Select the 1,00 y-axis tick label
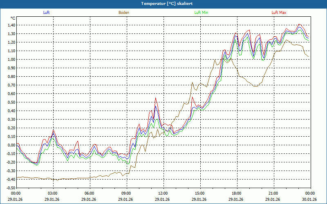This screenshot has height=204, width=327. (x=11, y=59)
